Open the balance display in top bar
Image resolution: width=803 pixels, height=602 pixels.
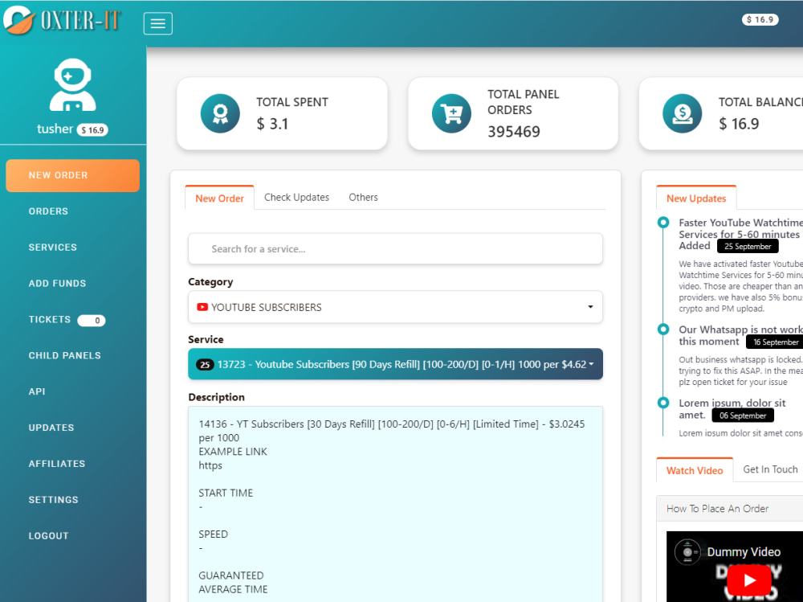coord(760,19)
